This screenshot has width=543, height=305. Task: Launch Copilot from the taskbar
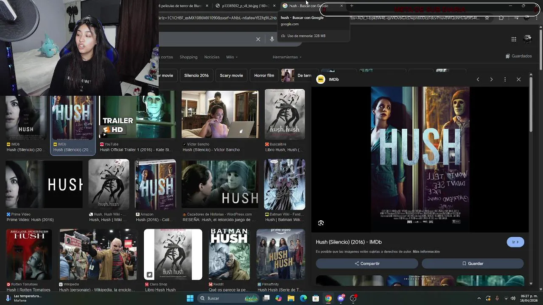(278, 298)
